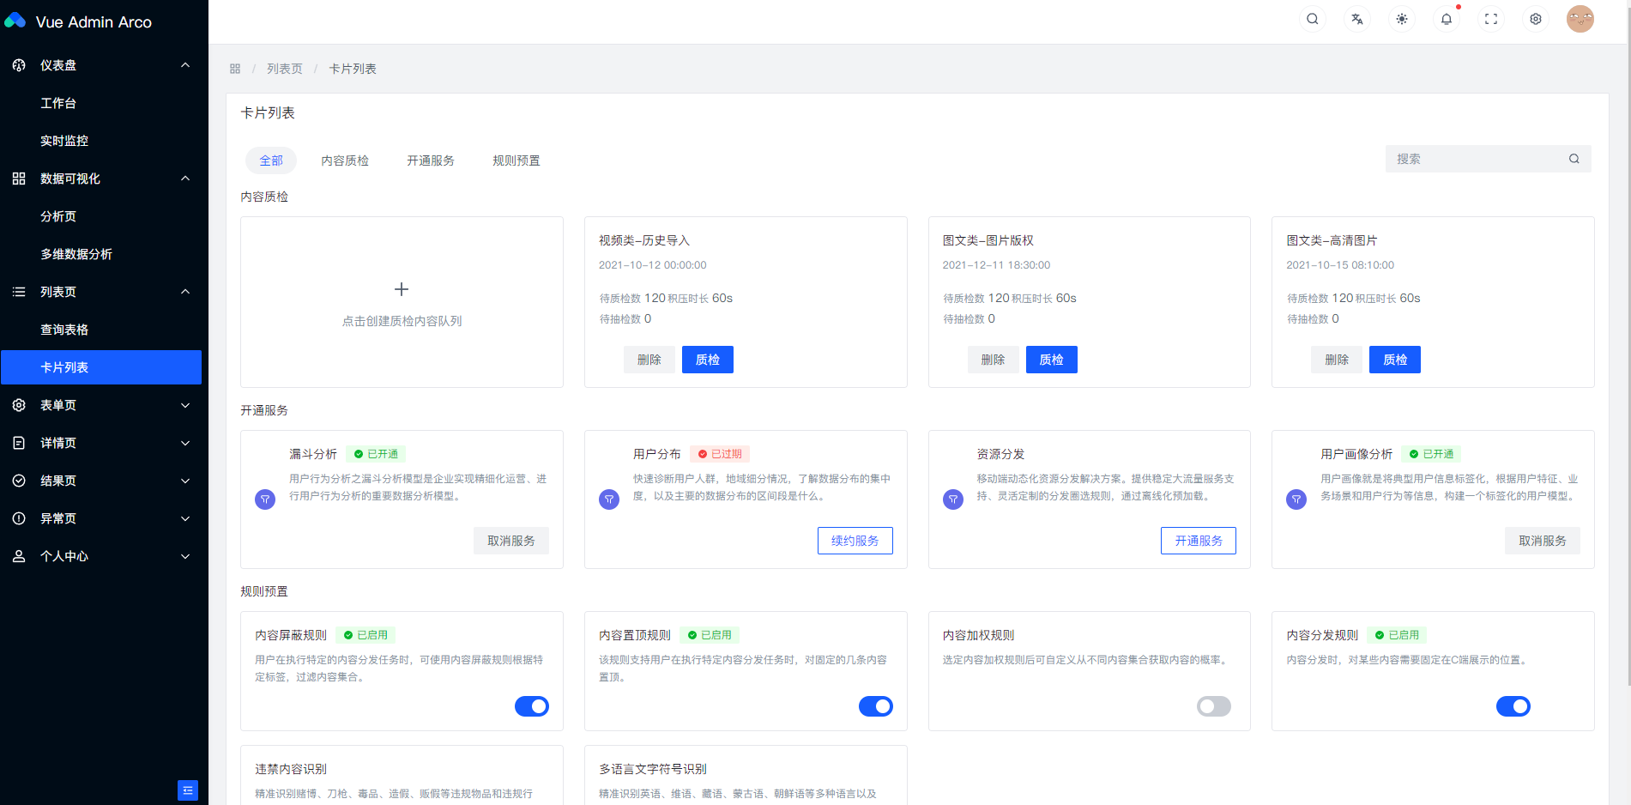Collapse the 仪表盘 menu chevron
The height and width of the screenshot is (805, 1631).
coord(185,65)
